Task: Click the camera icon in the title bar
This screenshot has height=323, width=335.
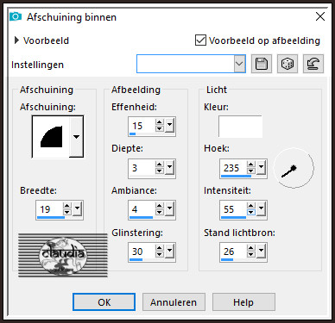Action: click(16, 16)
